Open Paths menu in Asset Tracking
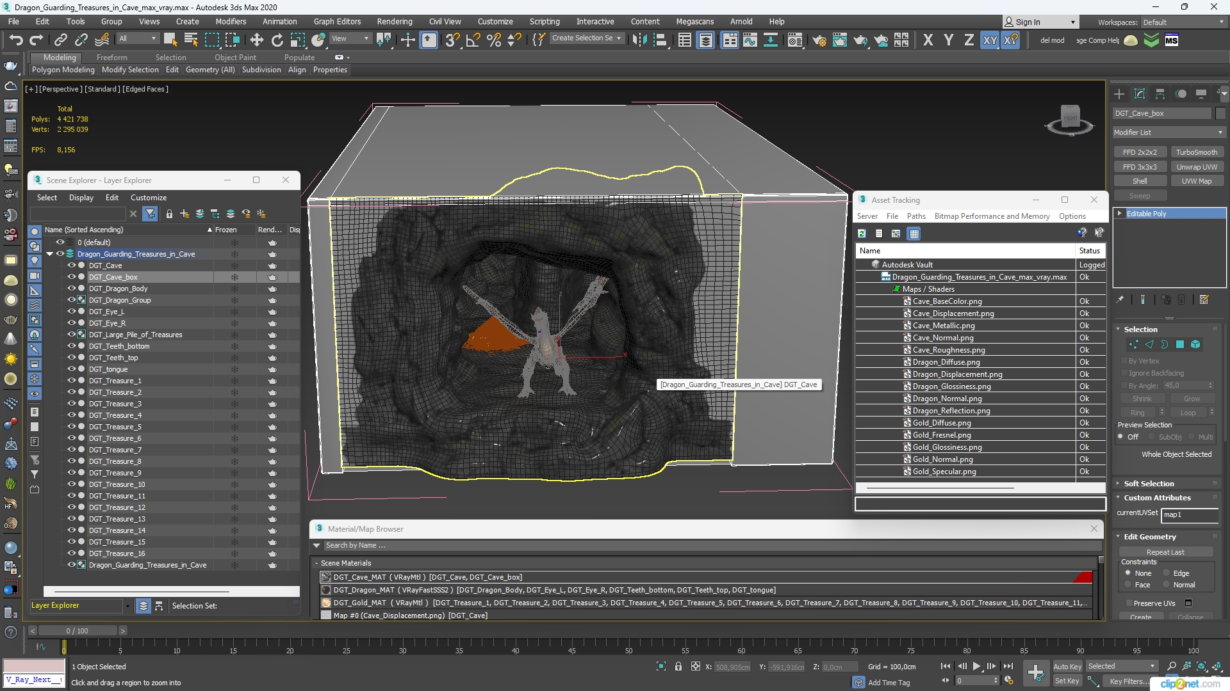The image size is (1230, 691). pyautogui.click(x=916, y=216)
